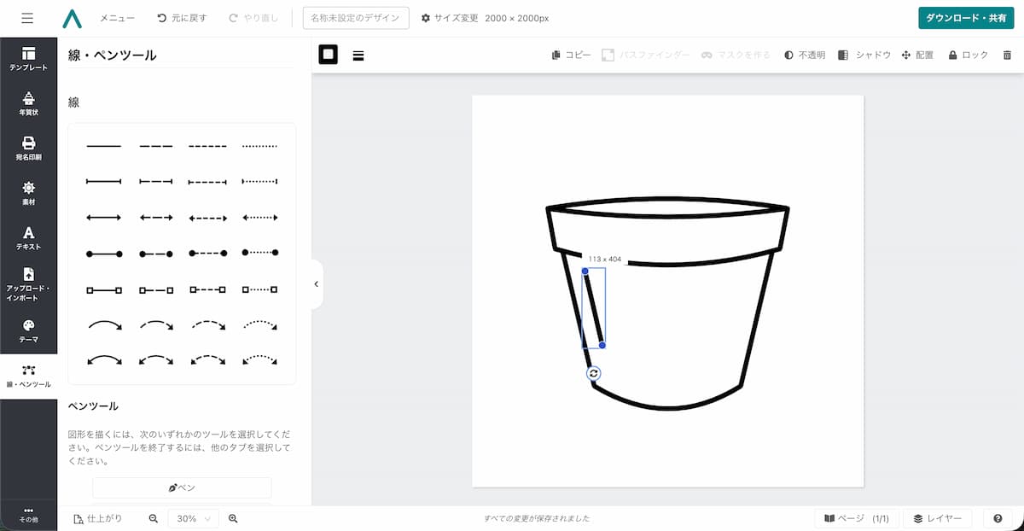Image resolution: width=1024 pixels, height=531 pixels.
Task: Open the 不透明 opacity control
Action: pyautogui.click(x=804, y=55)
